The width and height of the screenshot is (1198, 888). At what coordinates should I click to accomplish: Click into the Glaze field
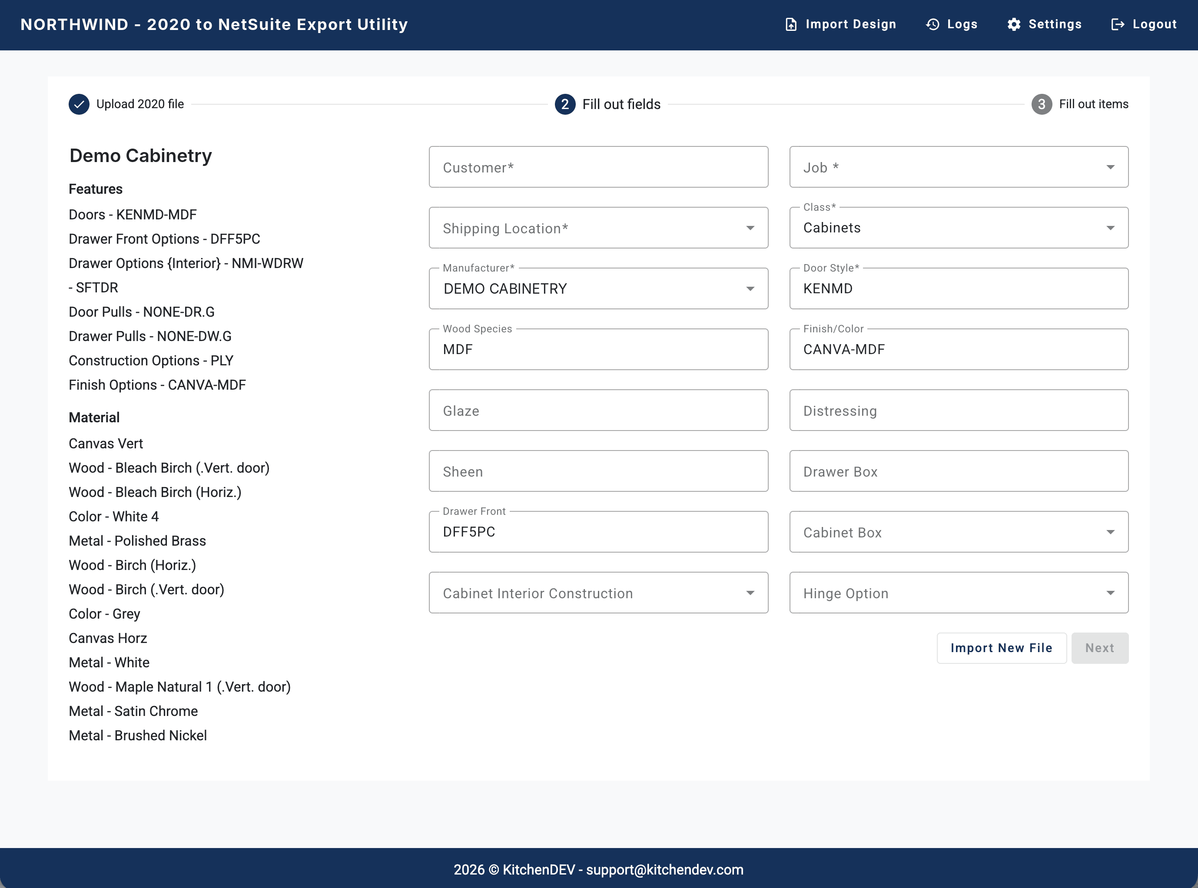(x=598, y=410)
